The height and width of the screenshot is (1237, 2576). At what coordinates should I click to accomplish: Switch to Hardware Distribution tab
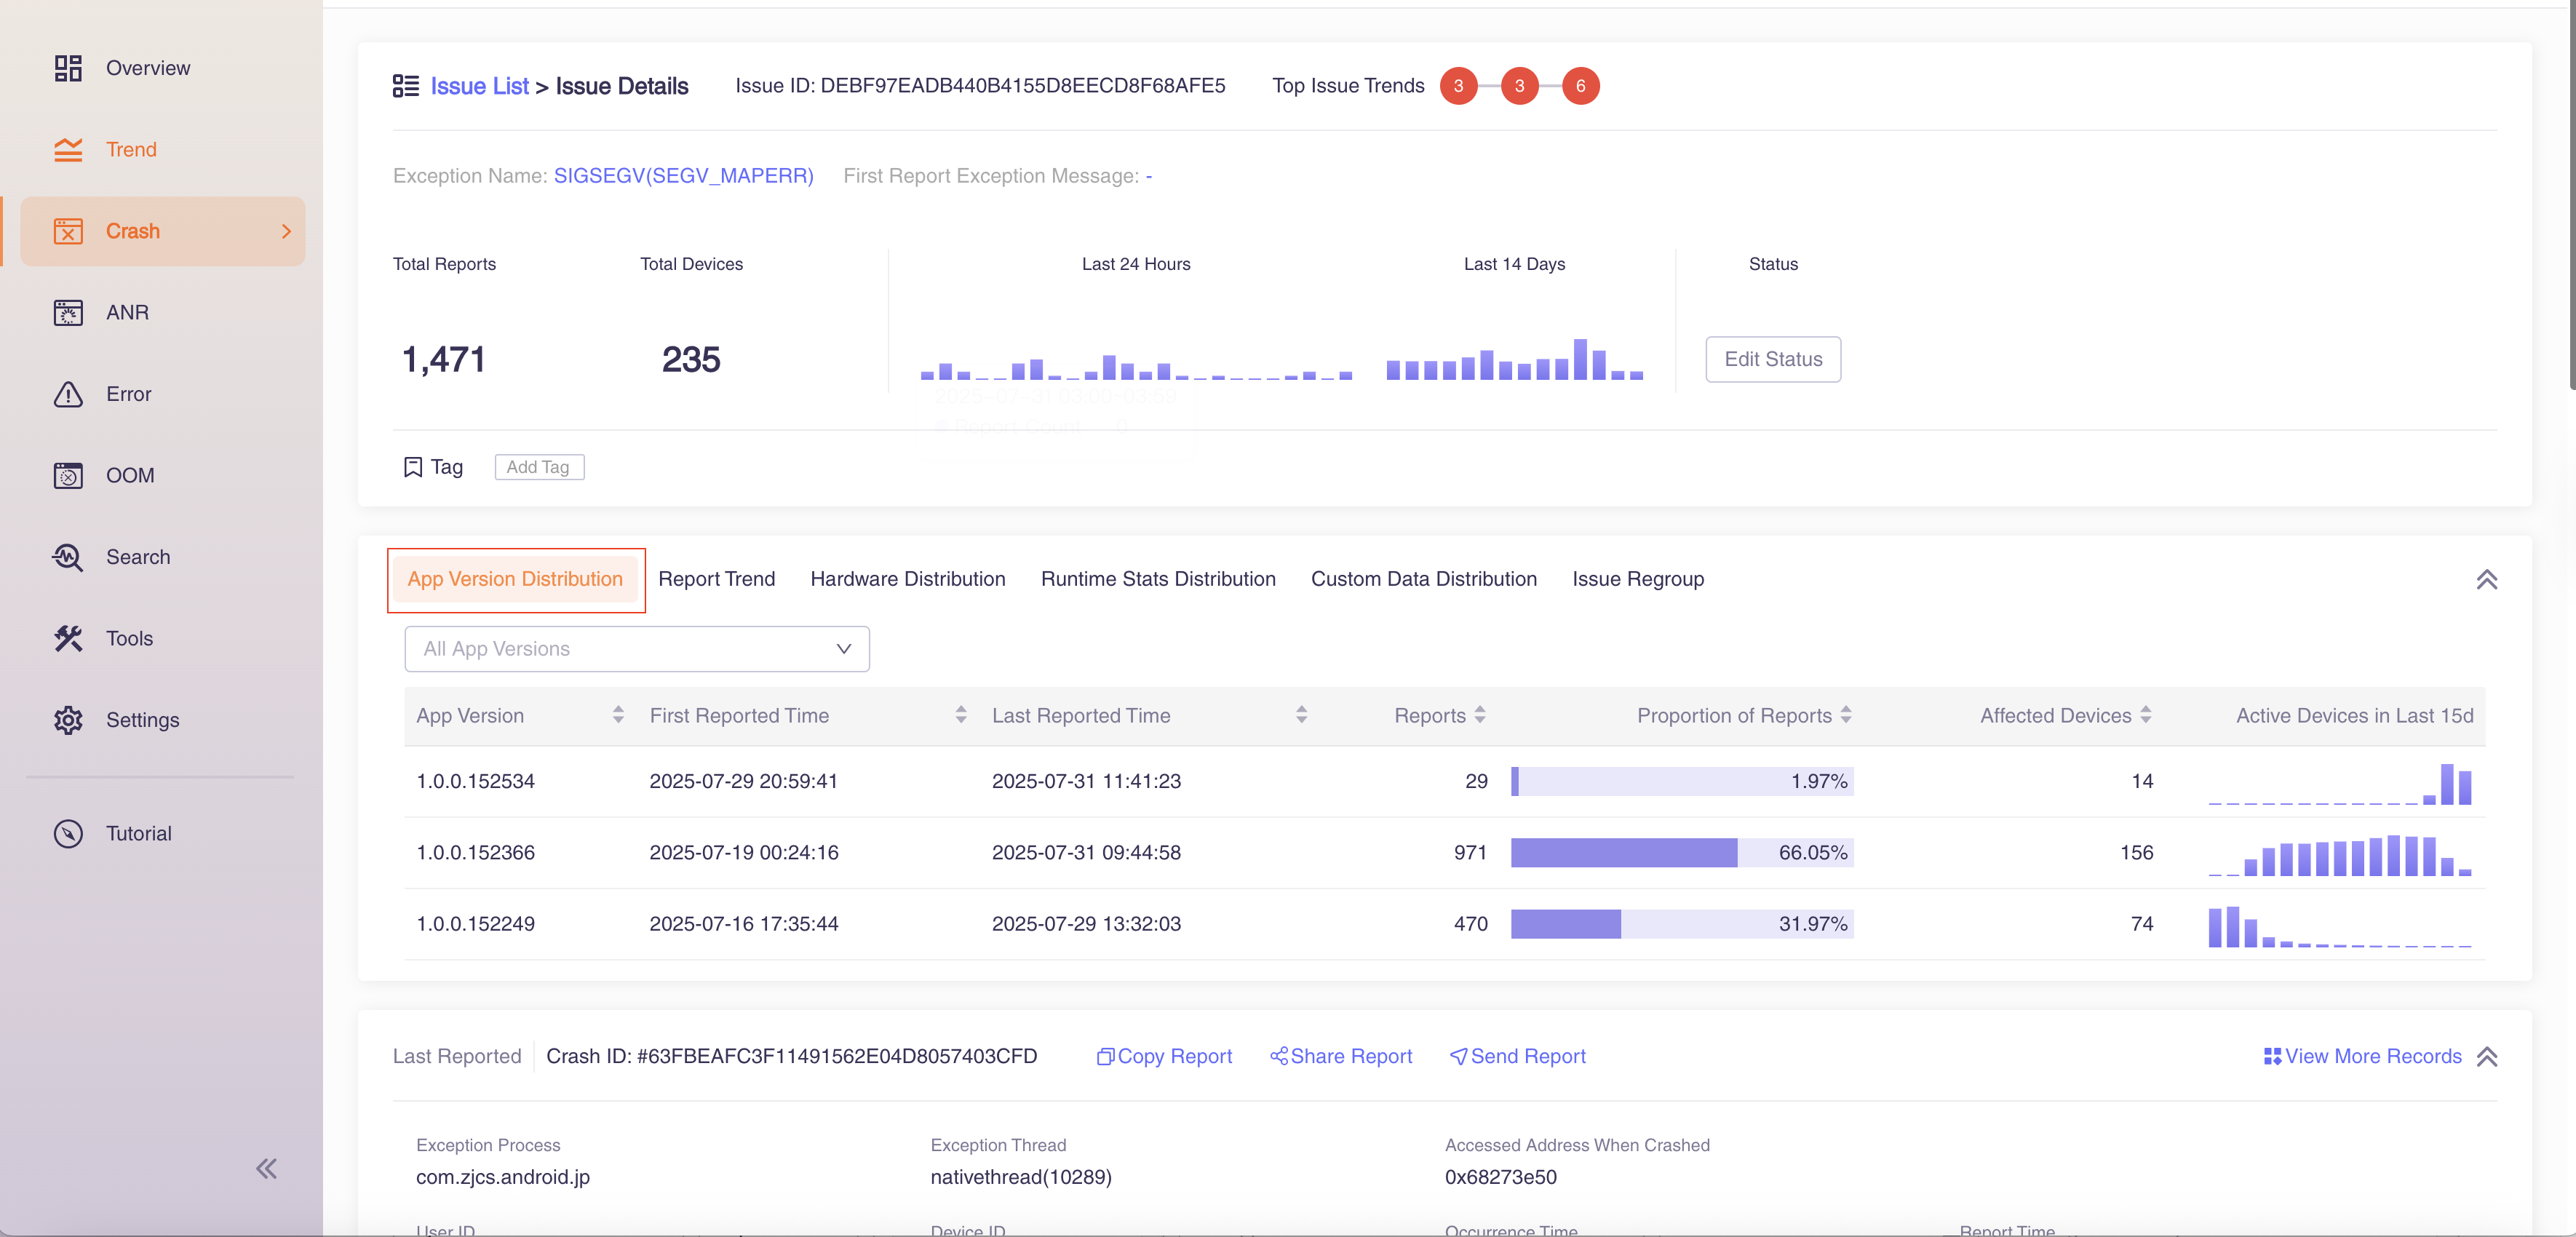[907, 579]
